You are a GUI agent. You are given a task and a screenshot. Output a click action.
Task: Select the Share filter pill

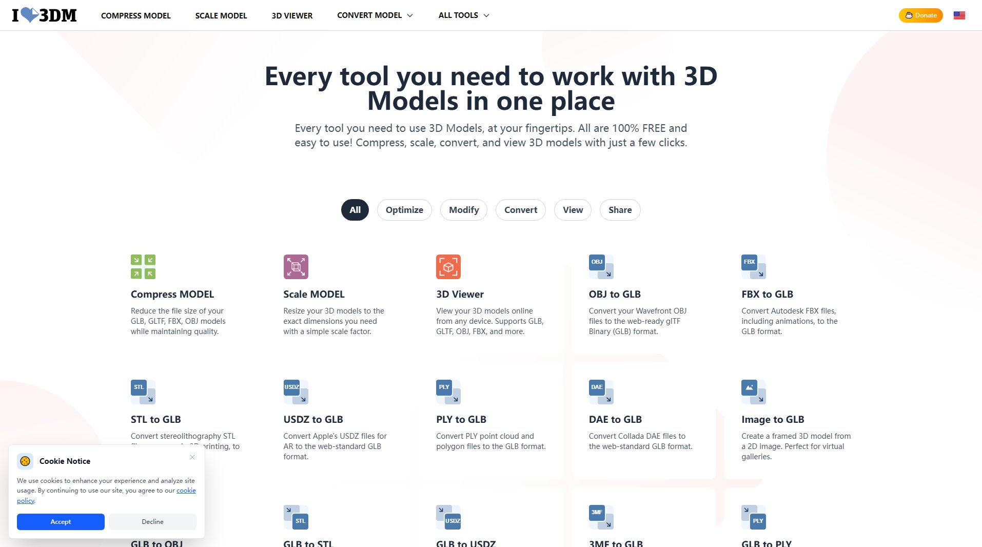pos(620,210)
